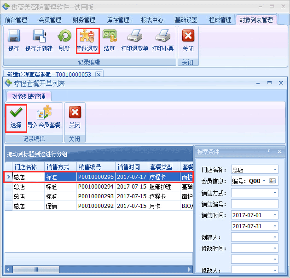
Task: Sort by the 套餐类型 column header
Action: 164,167
